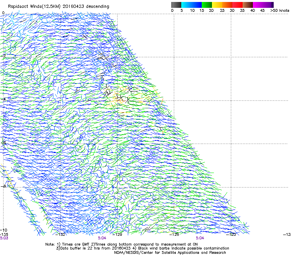Click the latitude axis label '-2'
Viewport: 291px width, 255px height.
(x=3, y=56)
